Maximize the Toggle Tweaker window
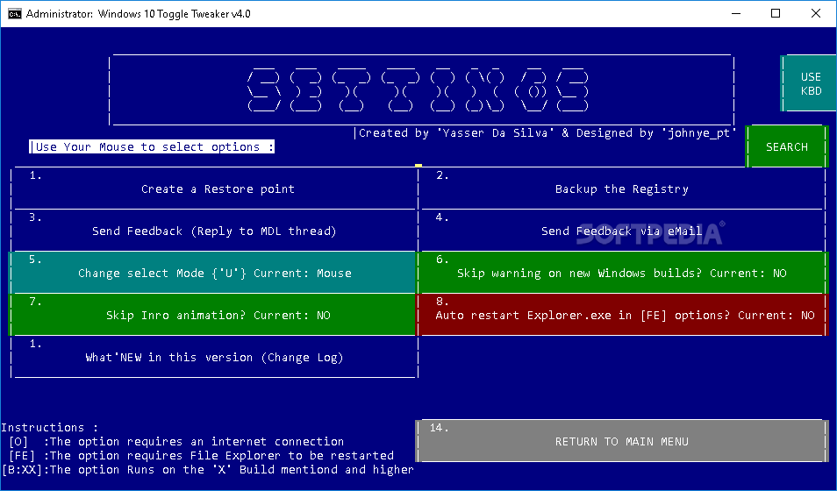 [x=776, y=13]
